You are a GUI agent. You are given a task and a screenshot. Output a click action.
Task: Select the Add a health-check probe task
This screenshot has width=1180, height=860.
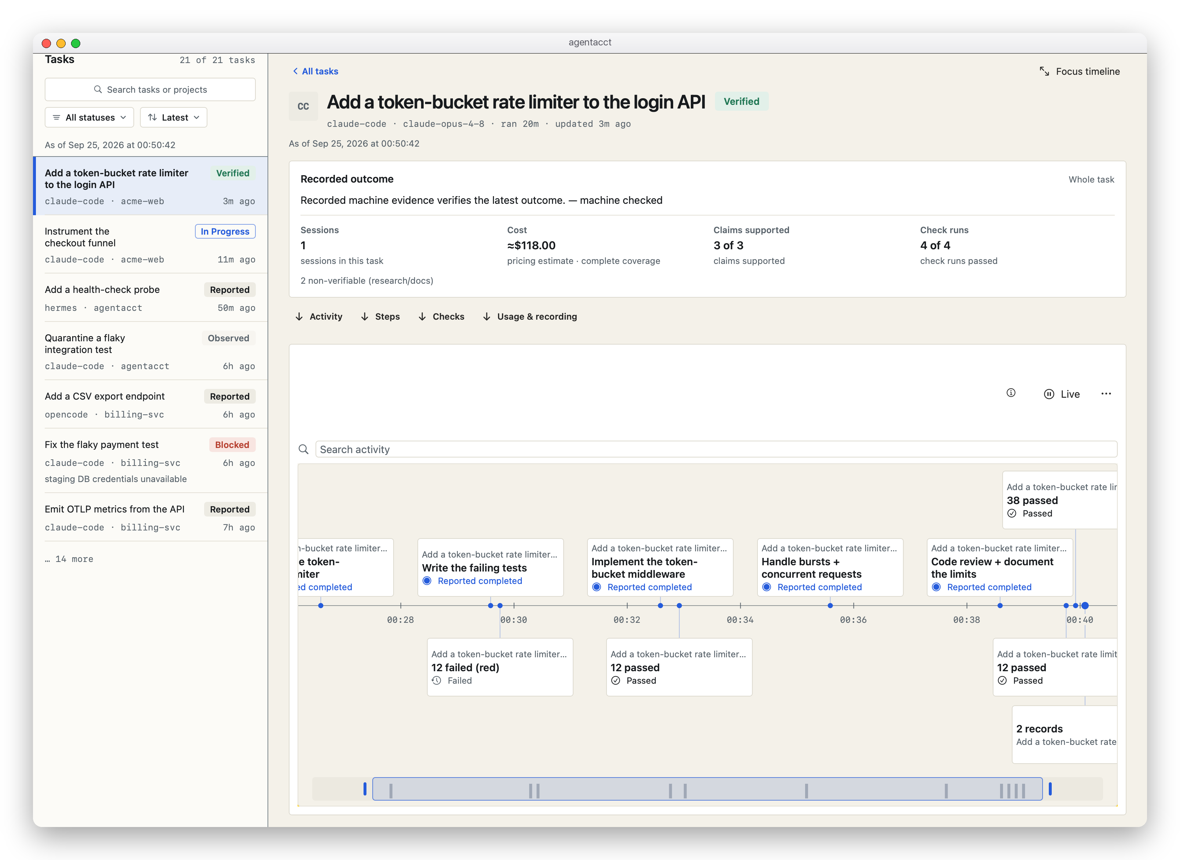pos(150,298)
